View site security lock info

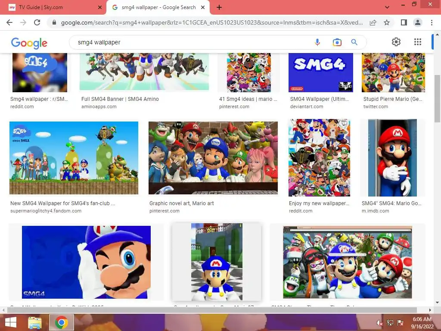(54, 22)
